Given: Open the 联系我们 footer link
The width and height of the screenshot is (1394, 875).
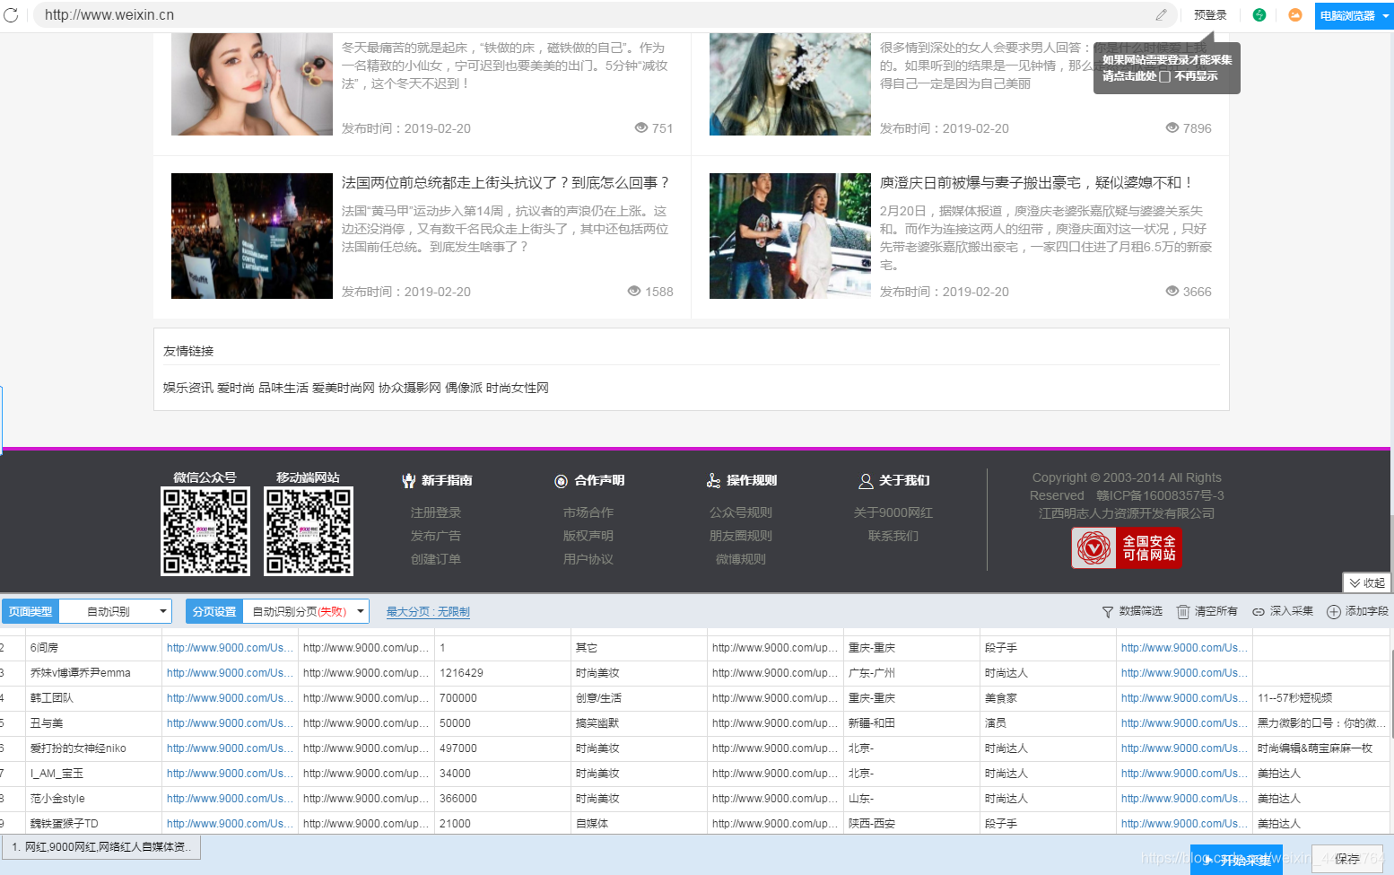Looking at the screenshot, I should tap(893, 536).
